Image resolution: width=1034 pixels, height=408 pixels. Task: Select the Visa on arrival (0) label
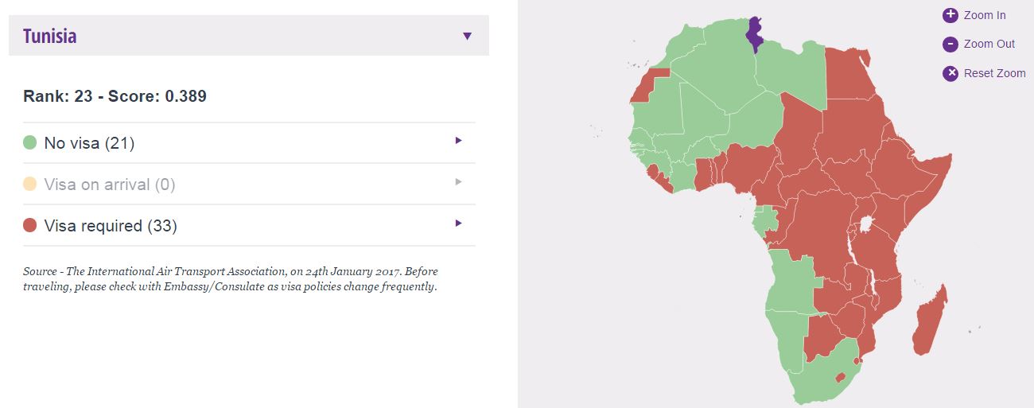pyautogui.click(x=110, y=185)
